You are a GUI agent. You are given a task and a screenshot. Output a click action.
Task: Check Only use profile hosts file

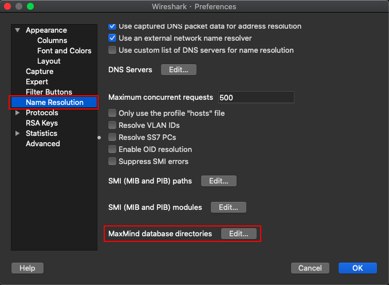(112, 113)
